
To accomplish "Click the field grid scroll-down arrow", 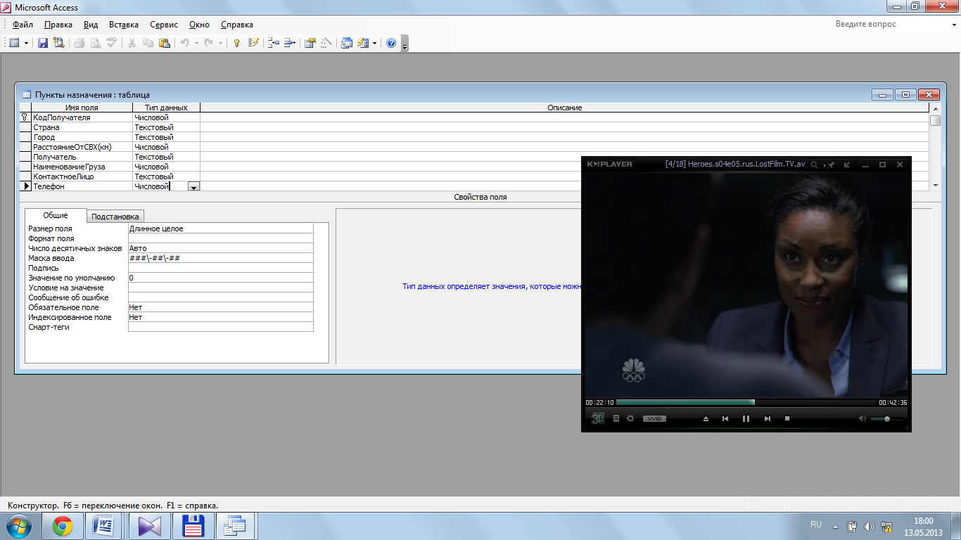I will [935, 185].
